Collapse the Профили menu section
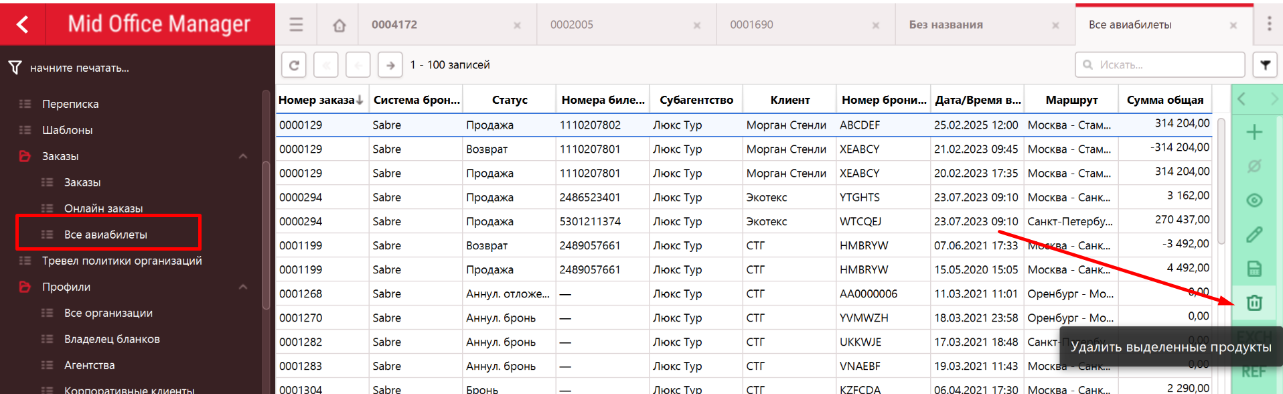 click(x=243, y=287)
